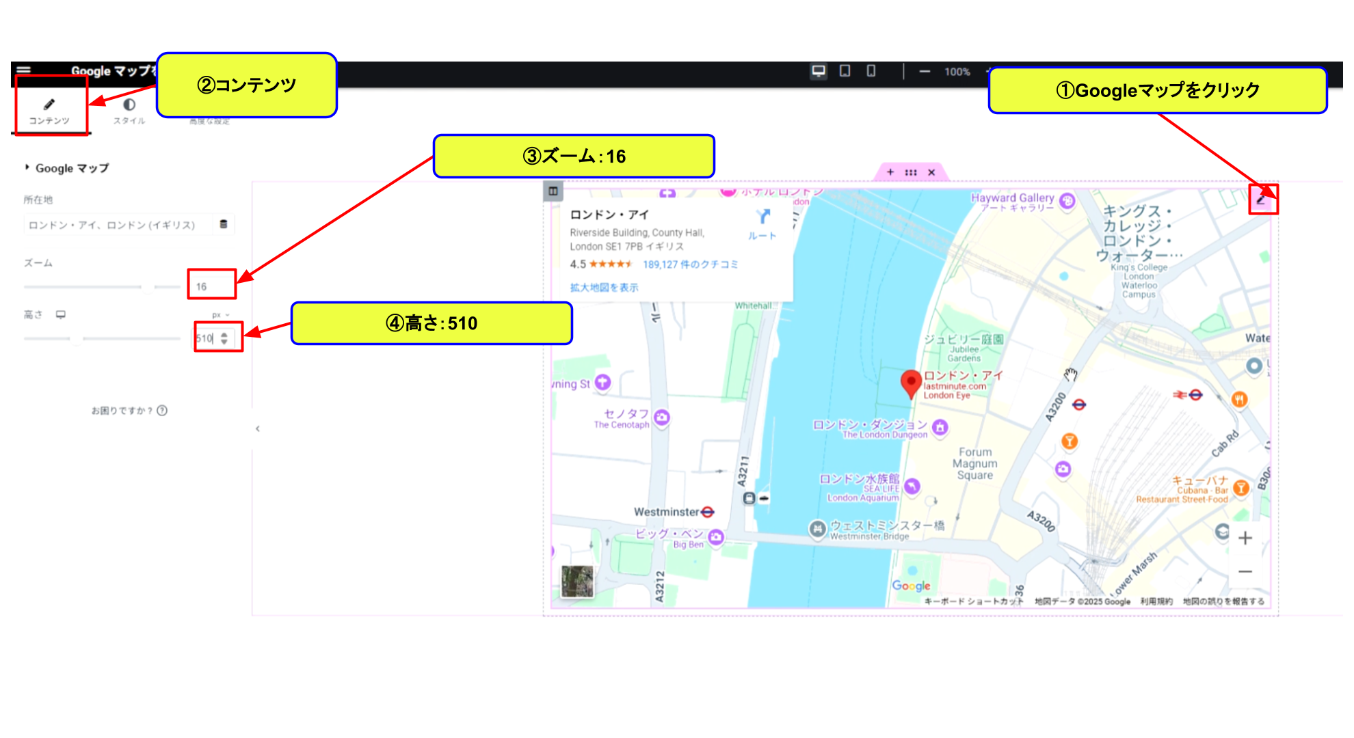Viewport: 1354px width, 738px height.
Task: Switch to the スタイル tab
Action: (x=129, y=111)
